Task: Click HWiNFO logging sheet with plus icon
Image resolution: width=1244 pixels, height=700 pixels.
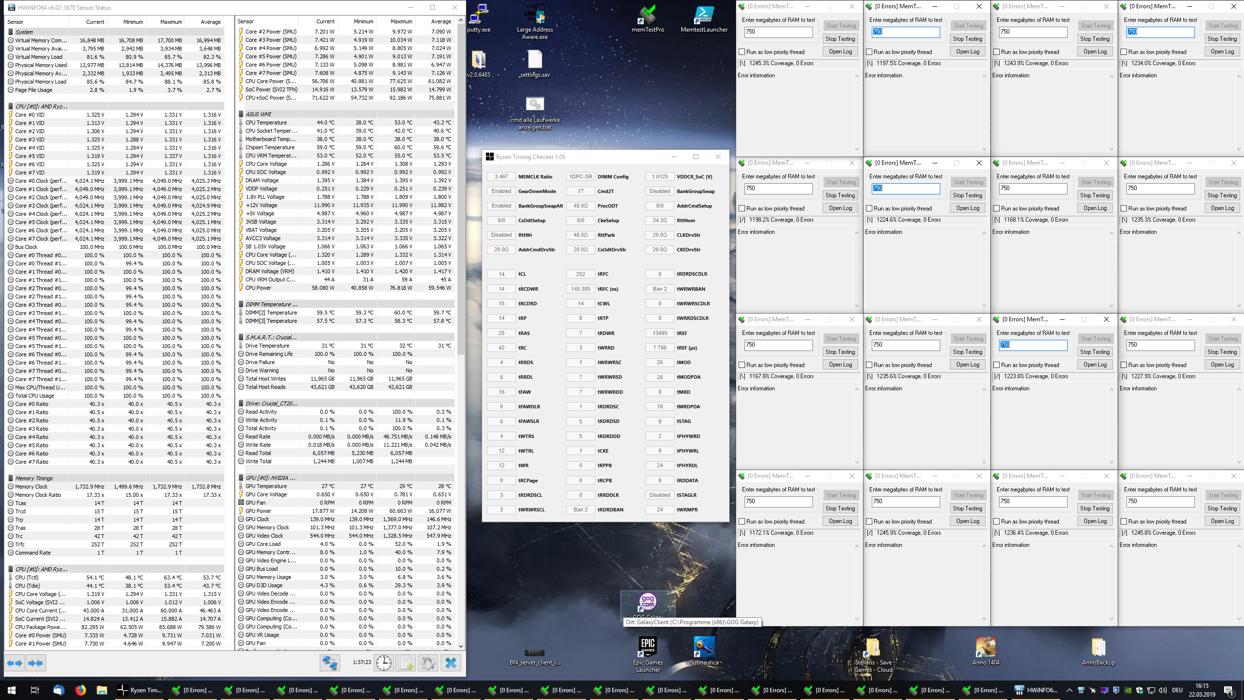Action: (406, 663)
